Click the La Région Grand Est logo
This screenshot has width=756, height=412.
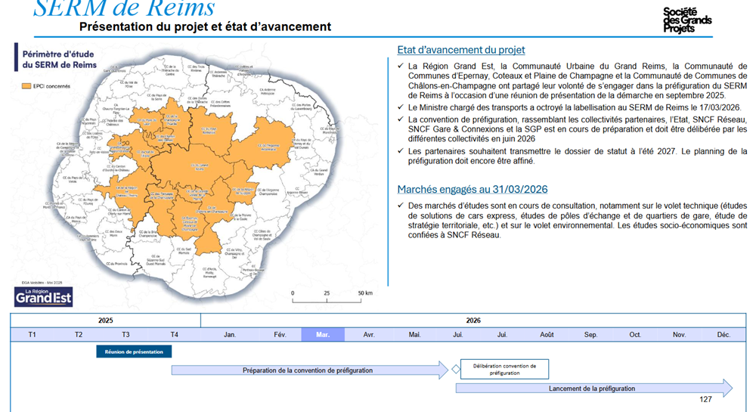coord(43,297)
